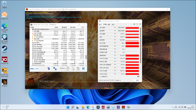This screenshot has height=110, width=196.
Task: Enable the 记录到文件 checkbox in GPU-Z
Action: pyautogui.click(x=100, y=76)
